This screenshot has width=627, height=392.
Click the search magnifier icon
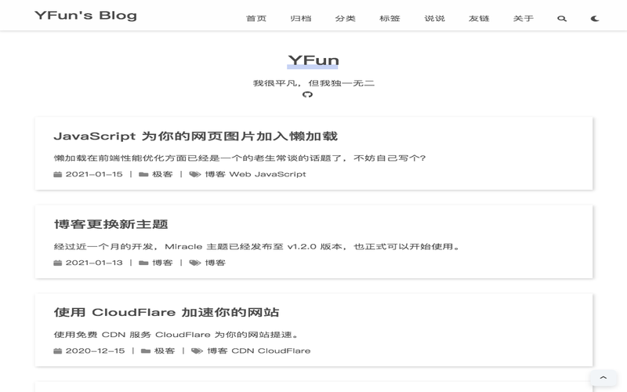click(x=562, y=19)
